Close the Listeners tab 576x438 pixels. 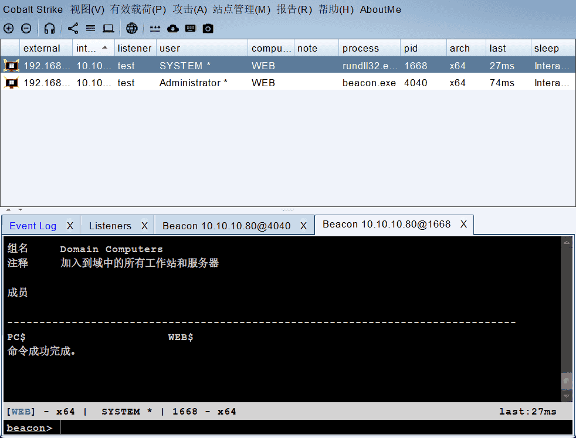click(x=143, y=225)
